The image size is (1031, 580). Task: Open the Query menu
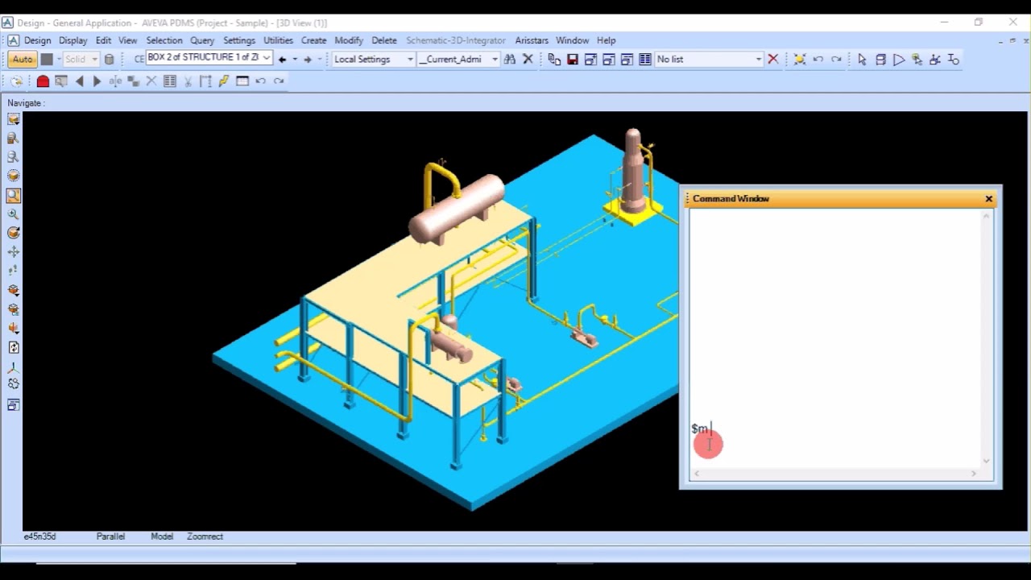click(x=202, y=40)
